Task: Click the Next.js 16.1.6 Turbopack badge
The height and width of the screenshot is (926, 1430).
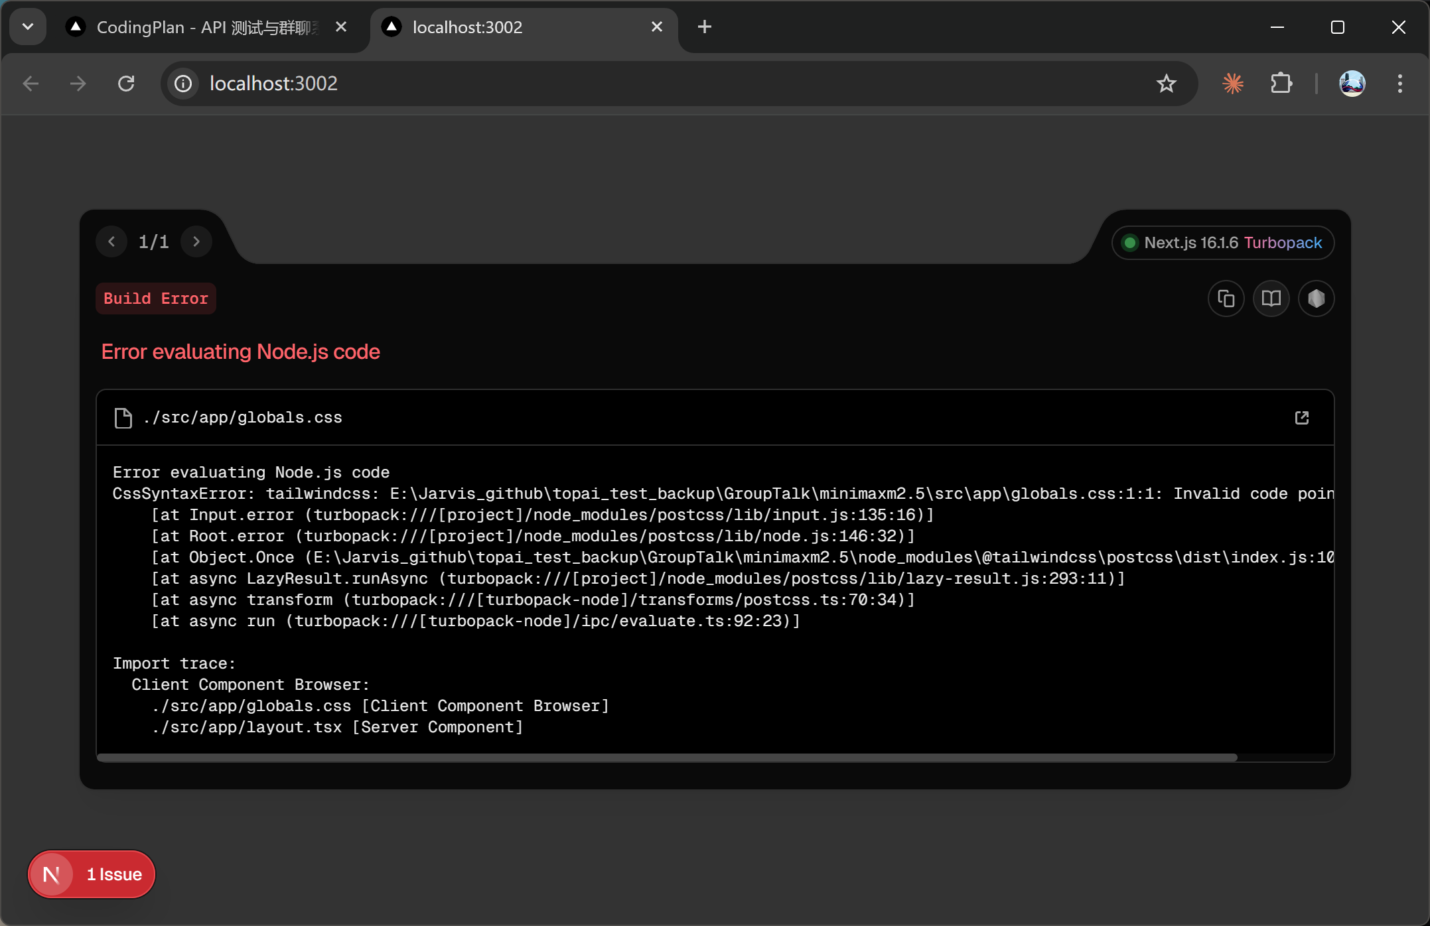Action: (x=1222, y=243)
